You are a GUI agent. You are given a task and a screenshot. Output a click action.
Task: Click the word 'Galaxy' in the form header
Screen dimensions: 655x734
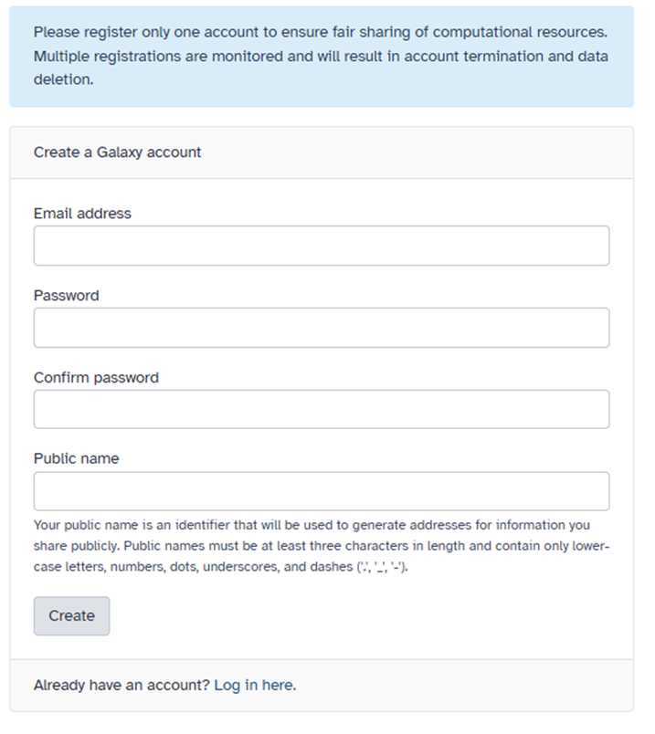[120, 152]
